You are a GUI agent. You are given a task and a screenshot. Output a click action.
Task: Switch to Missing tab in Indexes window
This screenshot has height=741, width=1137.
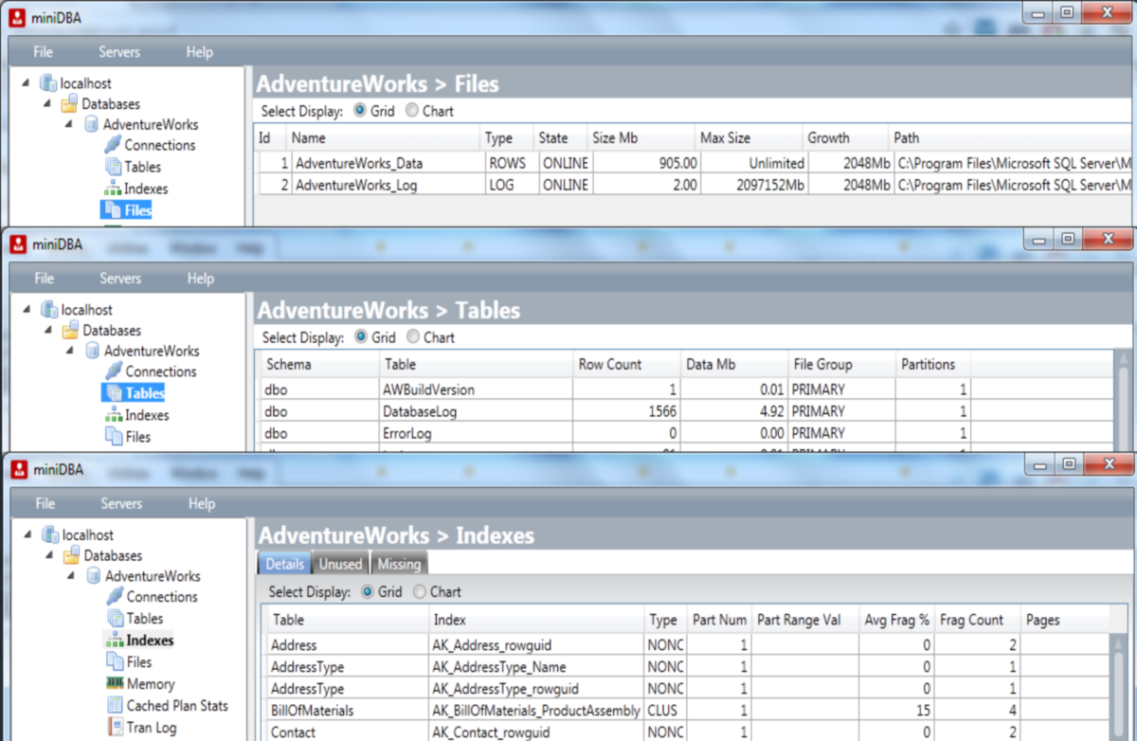coord(399,564)
